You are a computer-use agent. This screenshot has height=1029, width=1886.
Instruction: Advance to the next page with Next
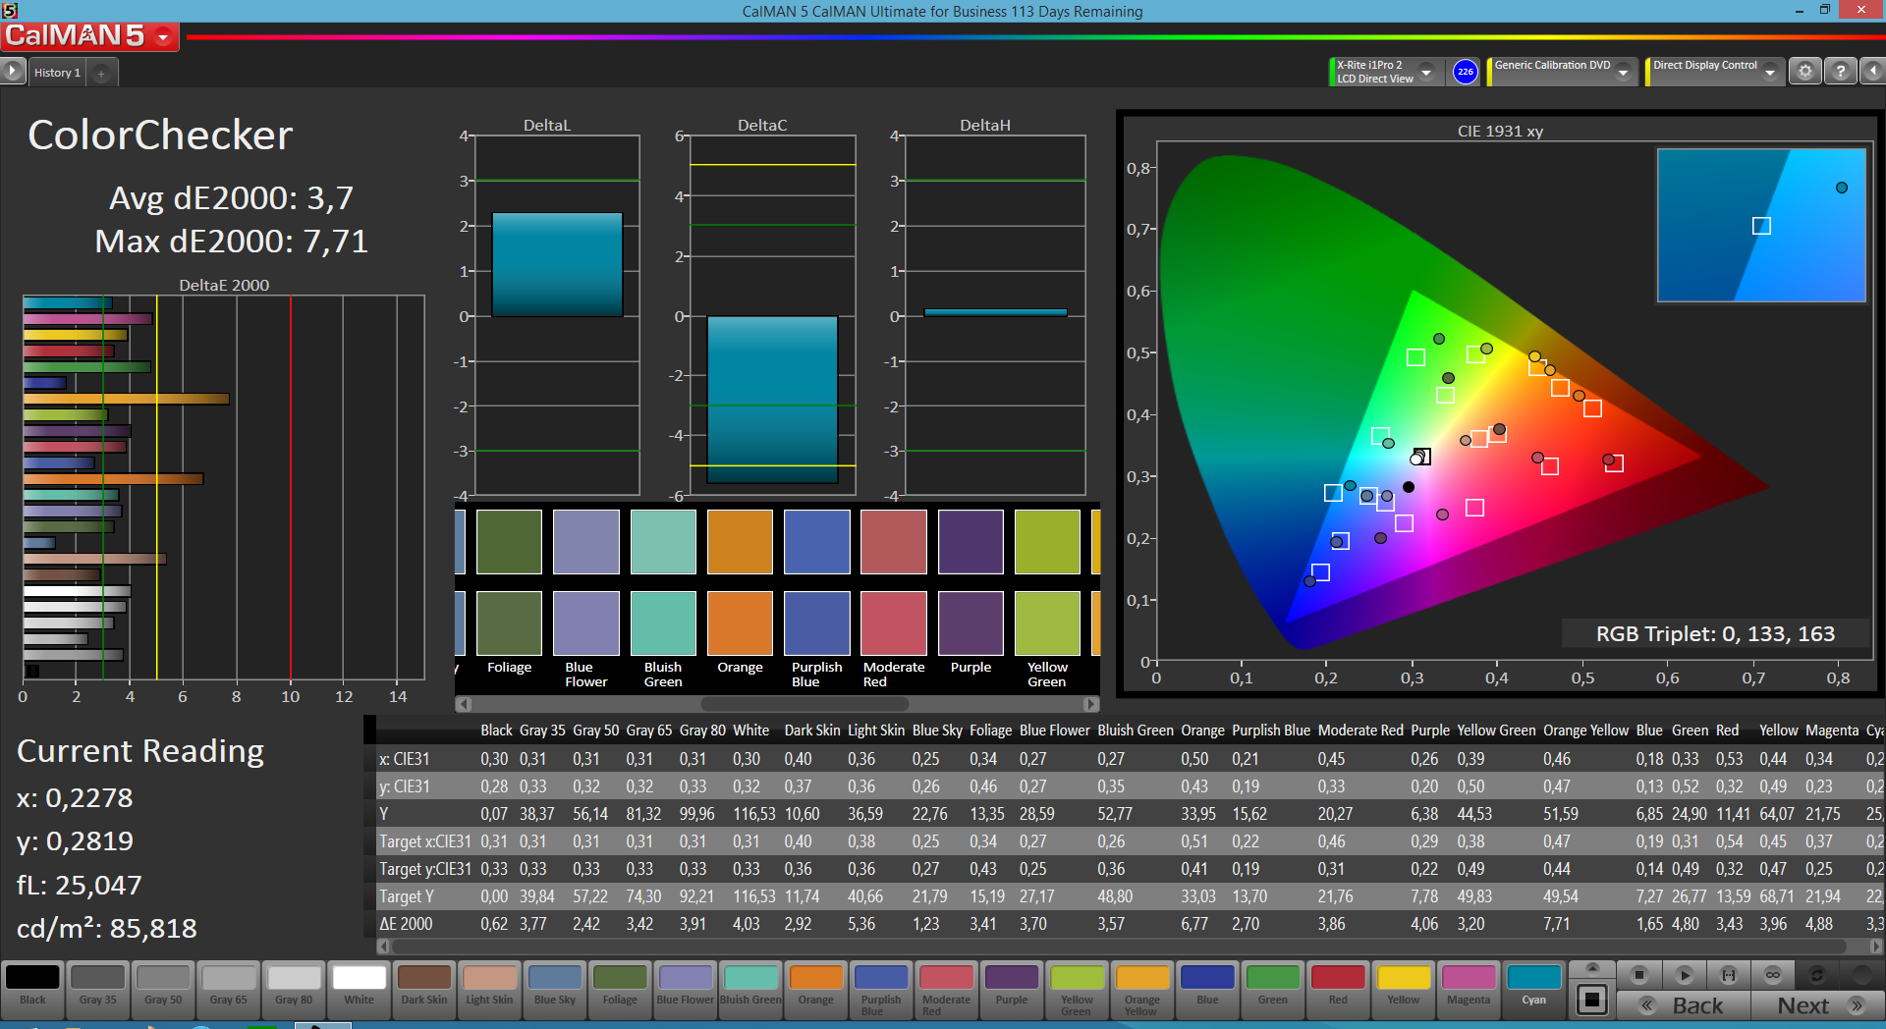click(x=1816, y=1005)
